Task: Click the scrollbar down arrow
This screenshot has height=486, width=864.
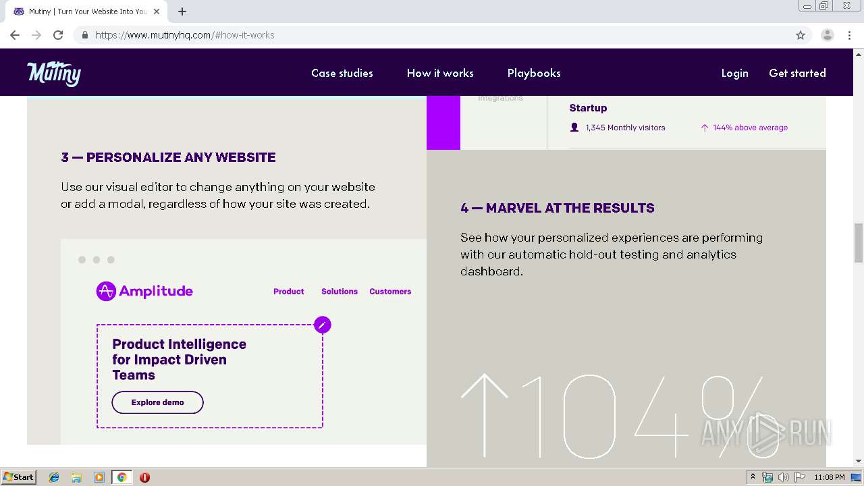Action: coord(859,462)
